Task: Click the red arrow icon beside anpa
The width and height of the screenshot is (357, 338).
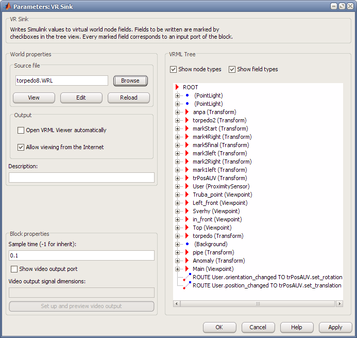Action: click(187, 112)
